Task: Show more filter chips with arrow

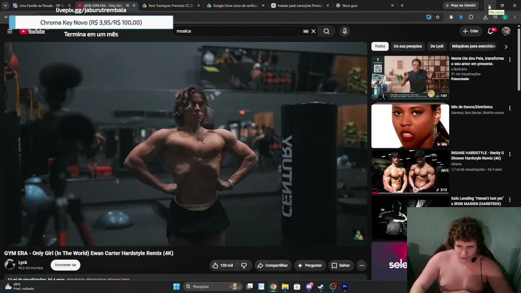Action: click(x=506, y=47)
